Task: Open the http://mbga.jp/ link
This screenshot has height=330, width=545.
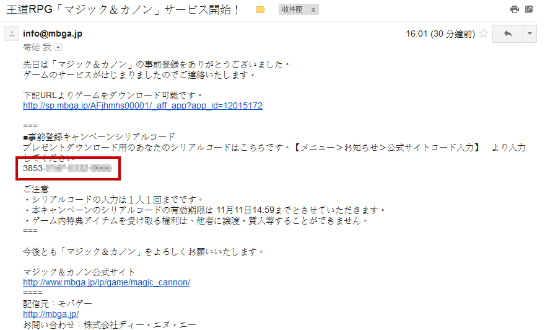Action: tap(51, 314)
